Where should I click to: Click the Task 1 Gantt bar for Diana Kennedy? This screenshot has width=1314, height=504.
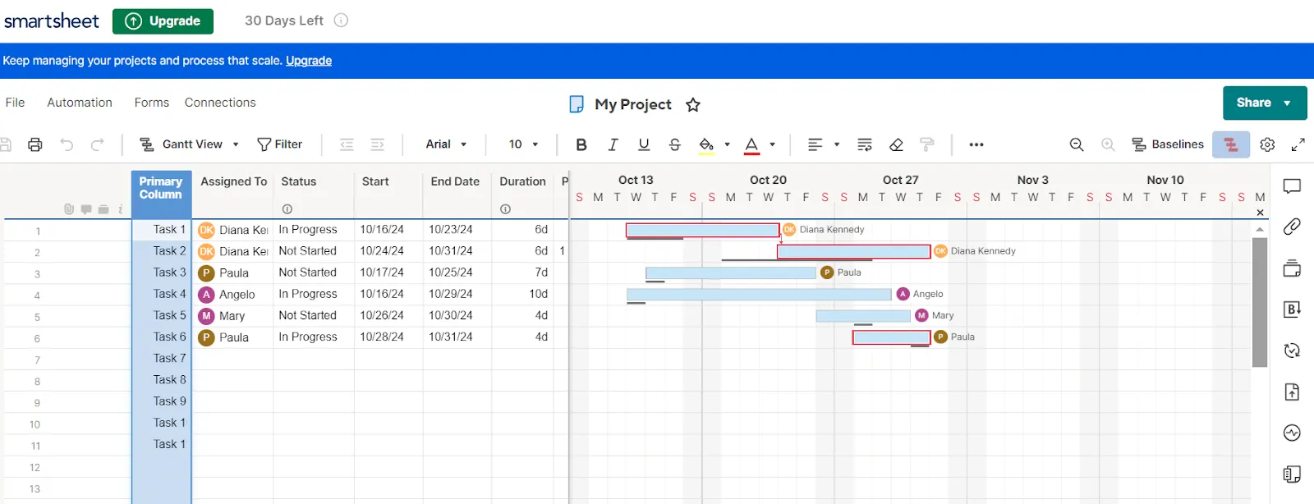pos(703,231)
